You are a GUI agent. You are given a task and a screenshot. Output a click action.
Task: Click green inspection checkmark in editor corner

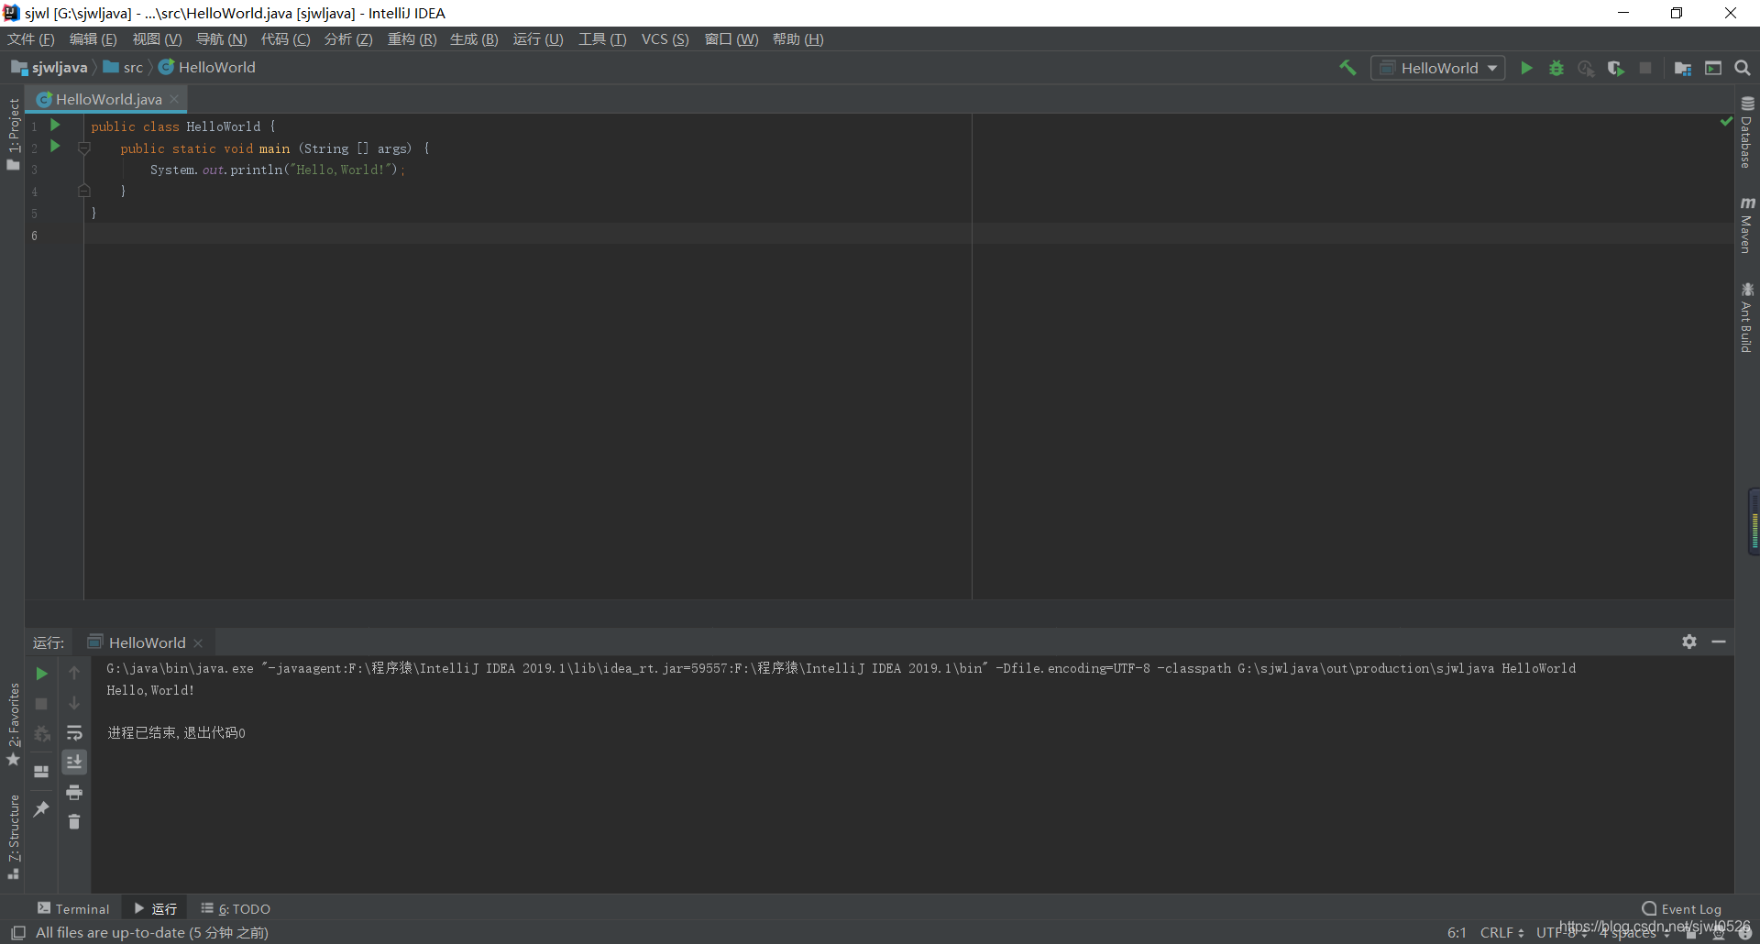click(x=1726, y=121)
